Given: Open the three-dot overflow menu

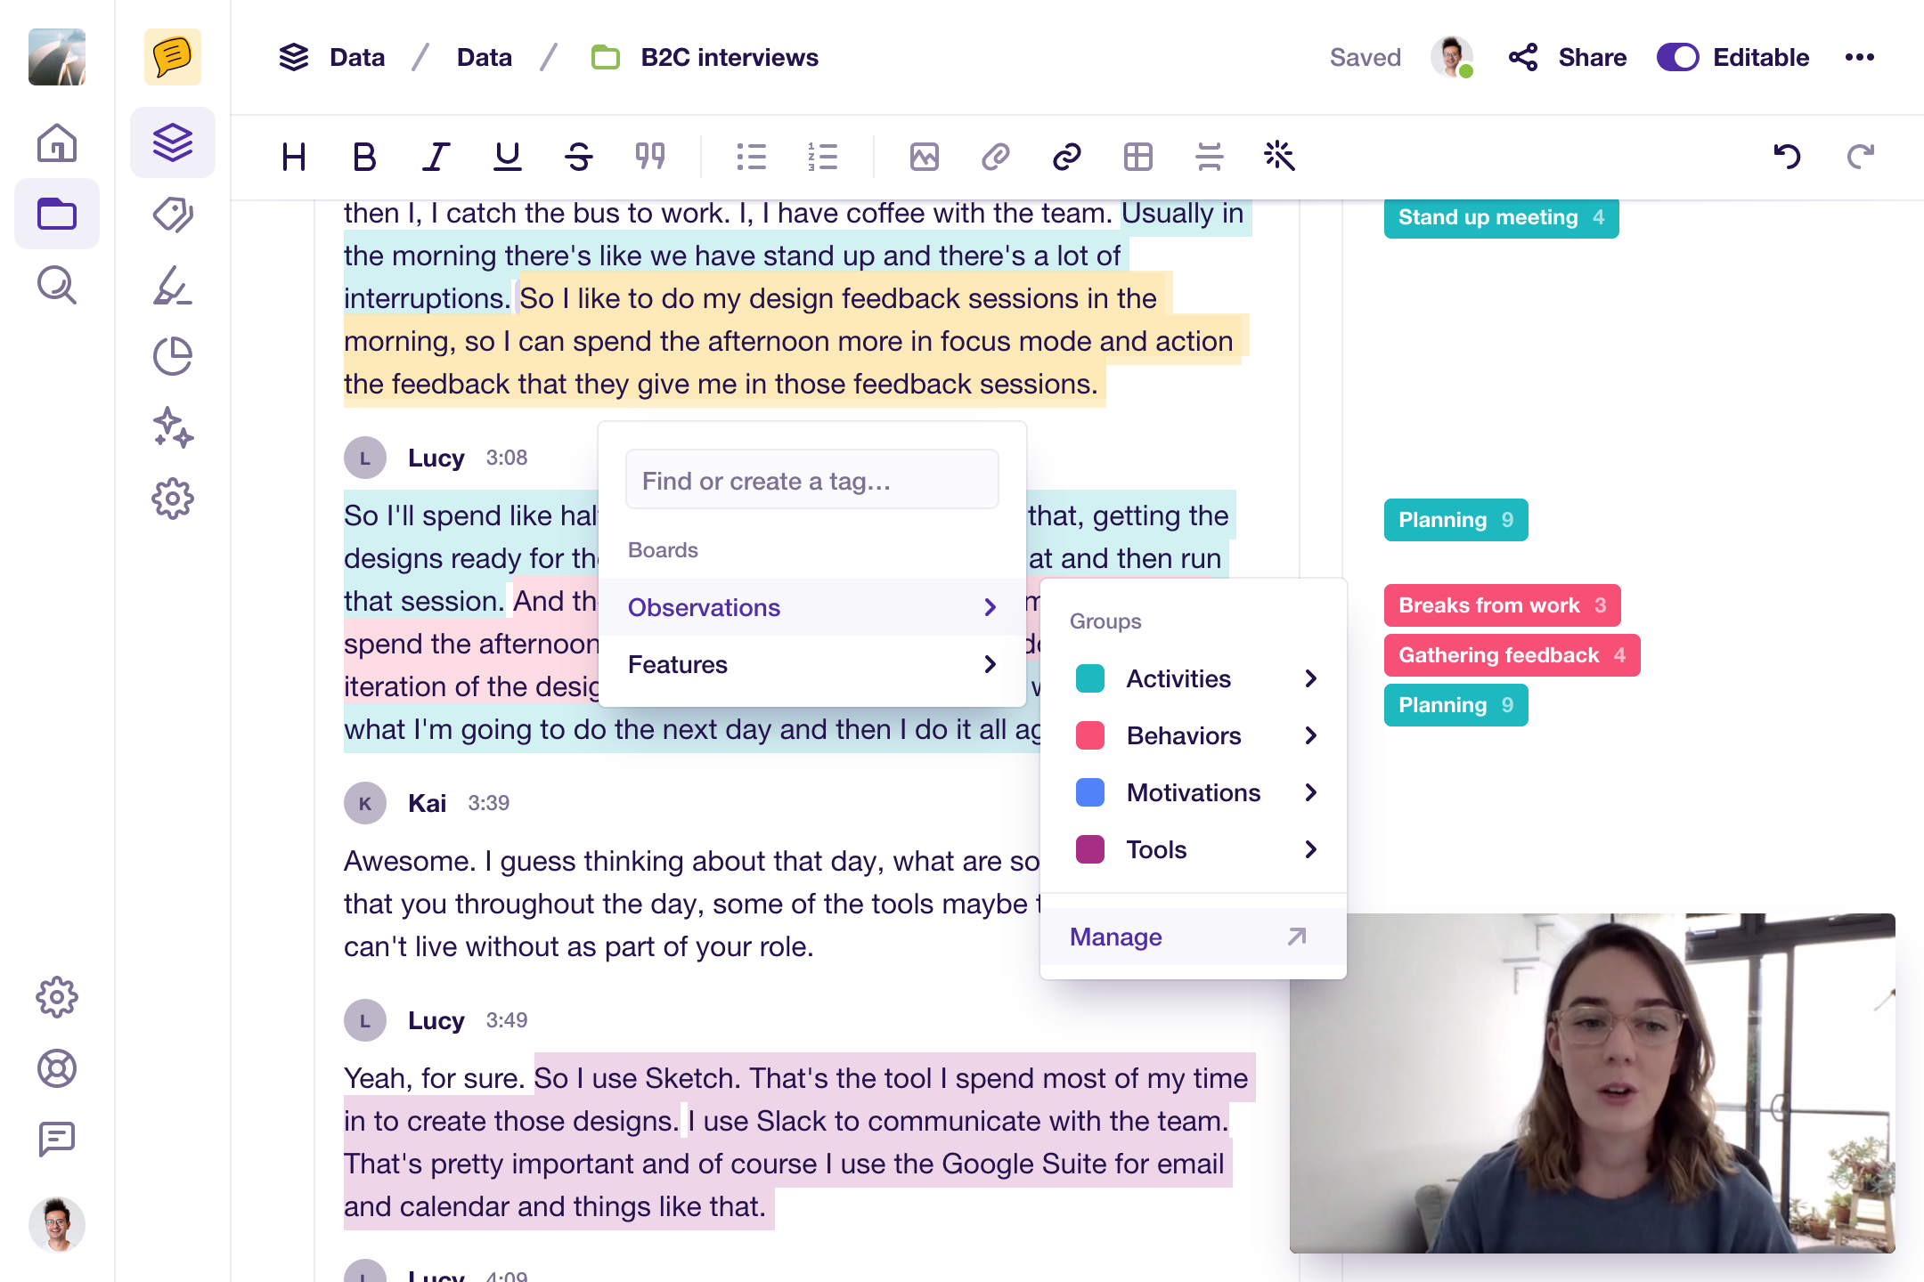Looking at the screenshot, I should pyautogui.click(x=1860, y=57).
